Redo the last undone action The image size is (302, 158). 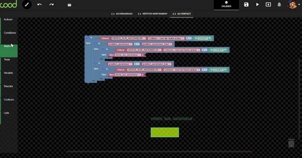pyautogui.click(x=51, y=5)
